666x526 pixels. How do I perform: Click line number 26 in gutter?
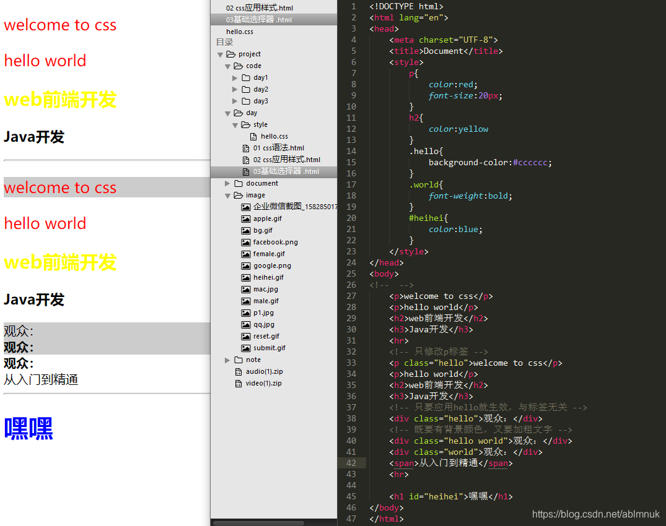pyautogui.click(x=351, y=285)
